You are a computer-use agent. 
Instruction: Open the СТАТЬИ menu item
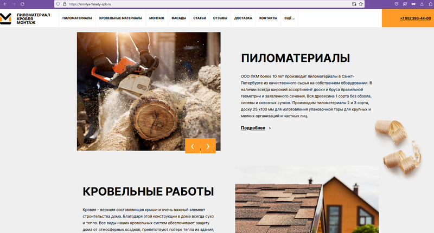(x=200, y=18)
